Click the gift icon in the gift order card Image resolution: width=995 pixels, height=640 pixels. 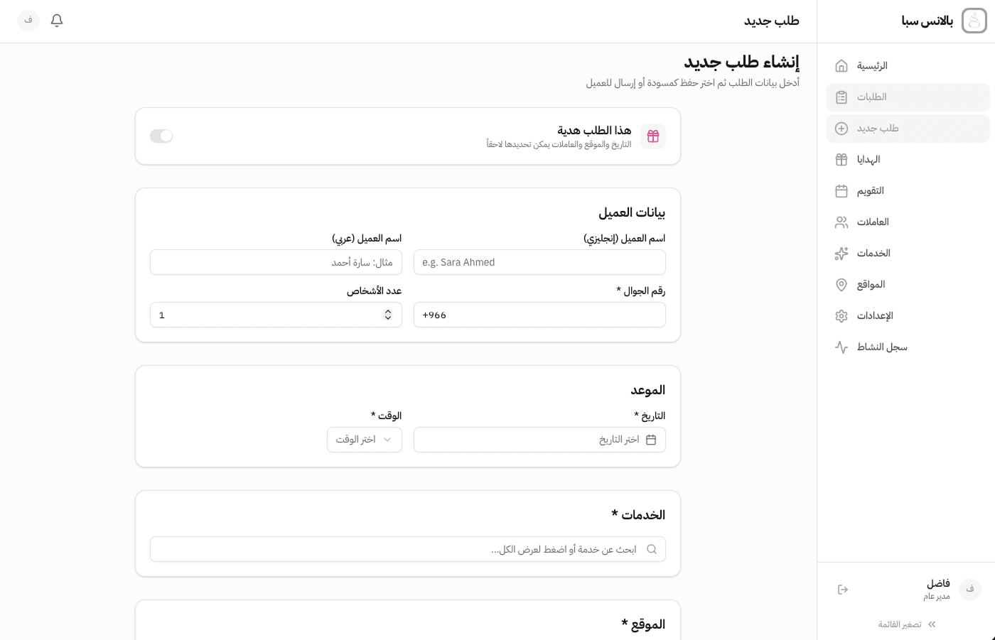(652, 136)
